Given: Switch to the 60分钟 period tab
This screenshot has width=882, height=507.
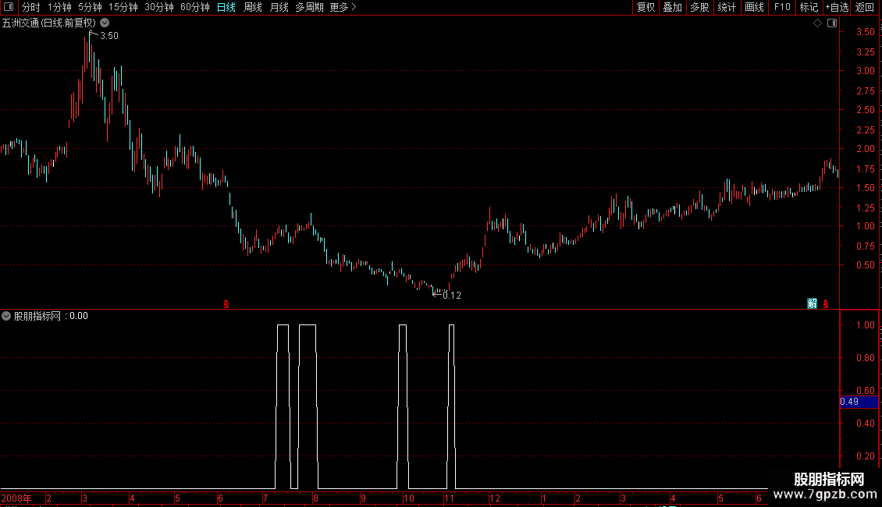Looking at the screenshot, I should pyautogui.click(x=194, y=7).
